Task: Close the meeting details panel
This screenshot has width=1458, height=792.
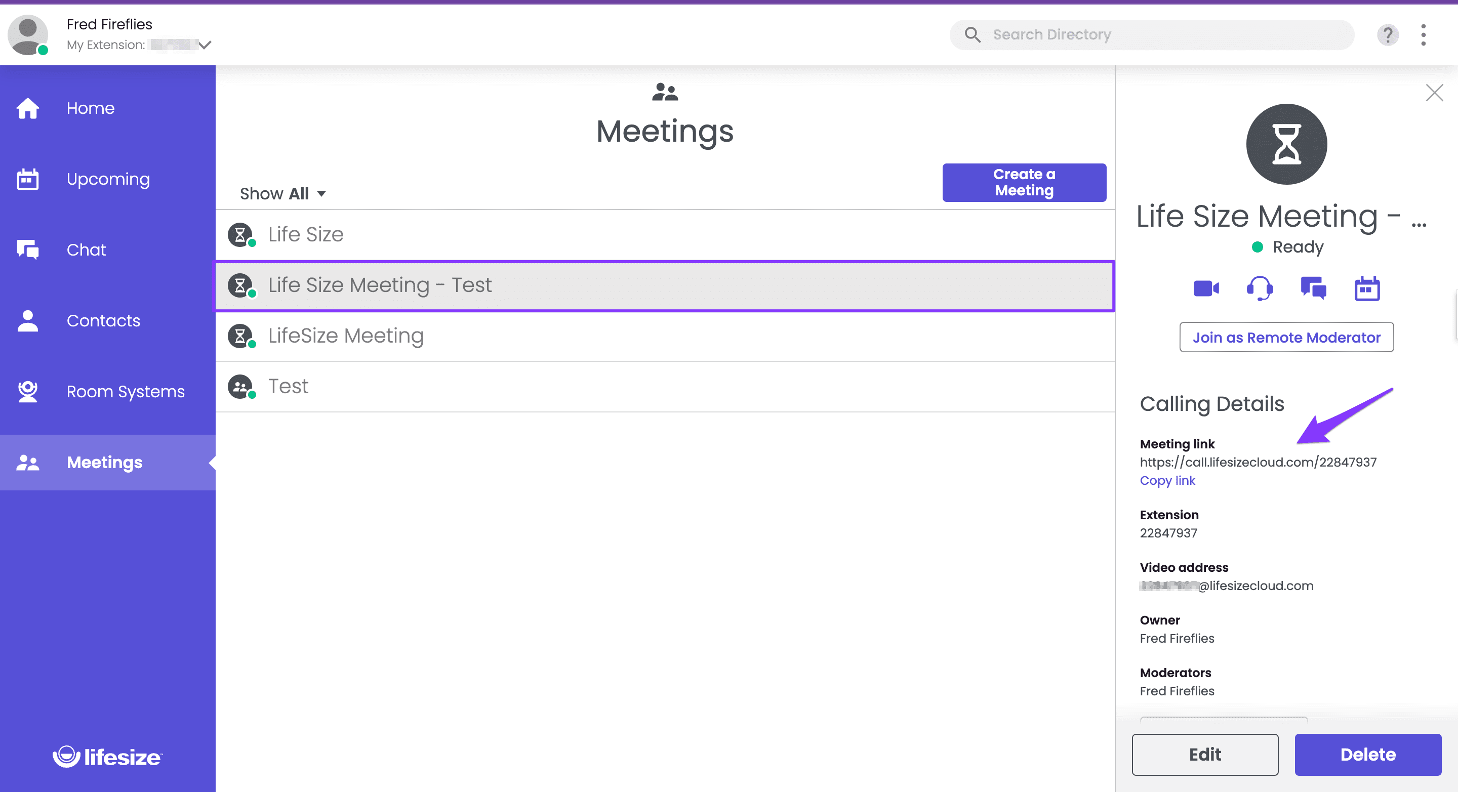Action: pyautogui.click(x=1434, y=92)
